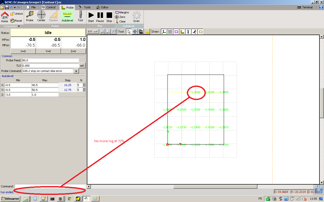Click the Square triangle tool
The width and height of the screenshot is (324, 202).
(x=53, y=16)
